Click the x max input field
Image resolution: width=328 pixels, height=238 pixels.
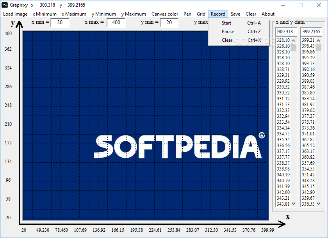[116, 23]
